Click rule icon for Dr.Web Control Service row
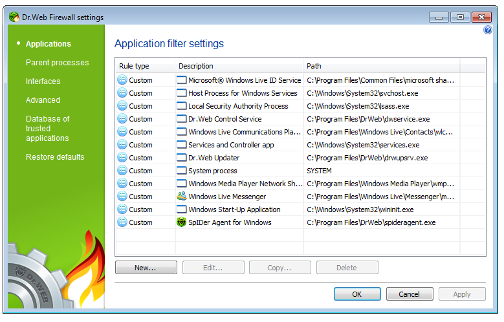The width and height of the screenshot is (504, 322). [x=122, y=118]
